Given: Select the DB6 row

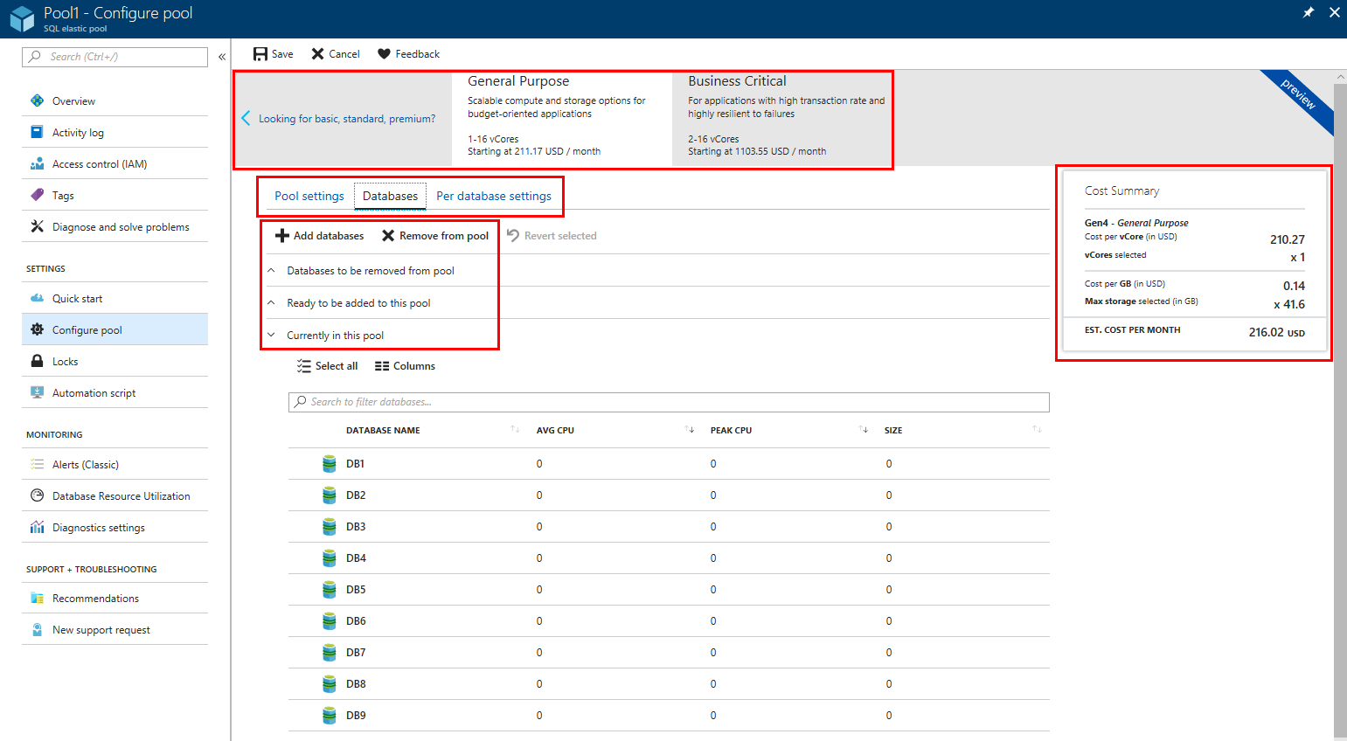Looking at the screenshot, I should click(x=669, y=621).
